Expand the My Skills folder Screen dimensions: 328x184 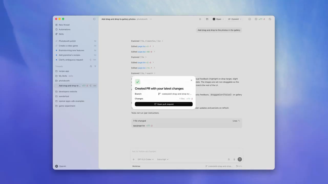point(63,76)
